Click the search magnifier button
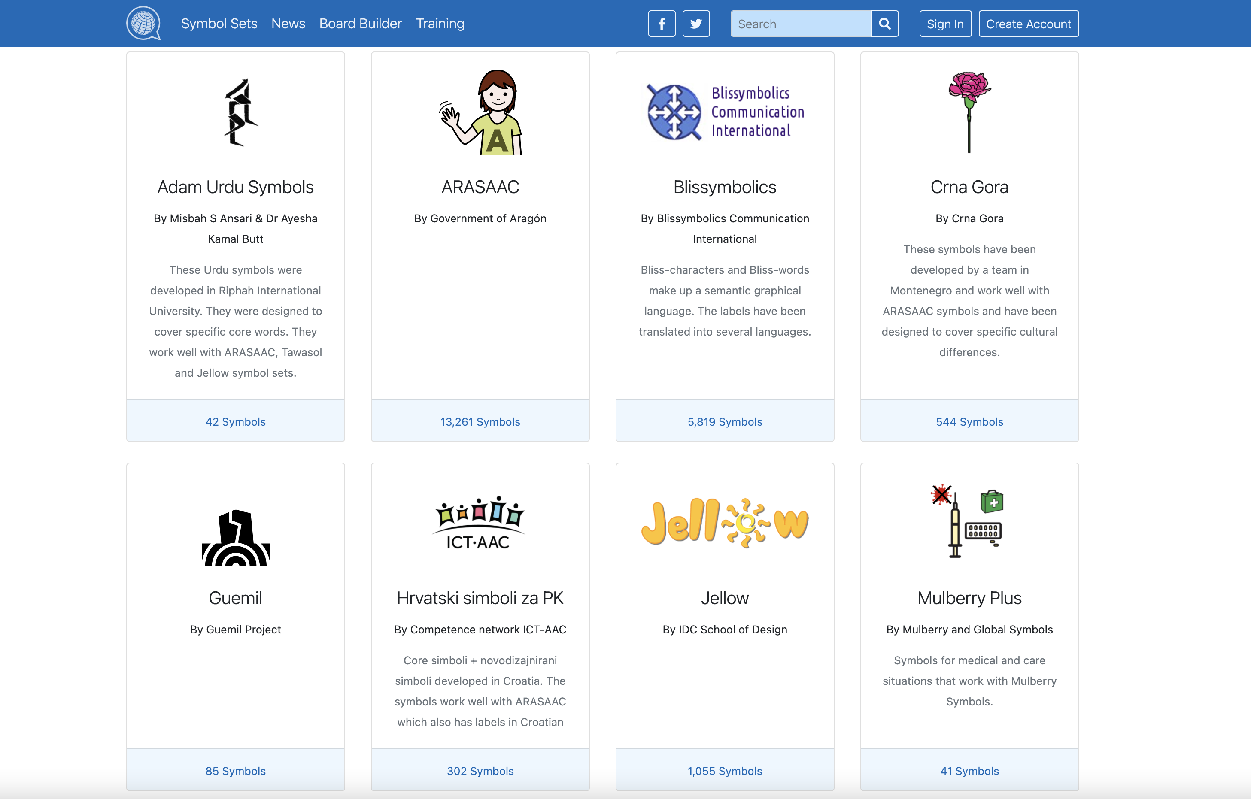This screenshot has width=1251, height=799. coord(884,24)
